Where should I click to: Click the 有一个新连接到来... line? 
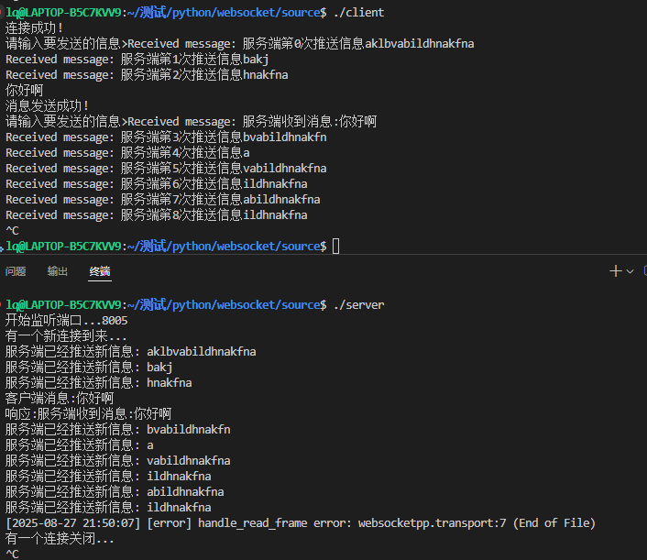pos(66,336)
